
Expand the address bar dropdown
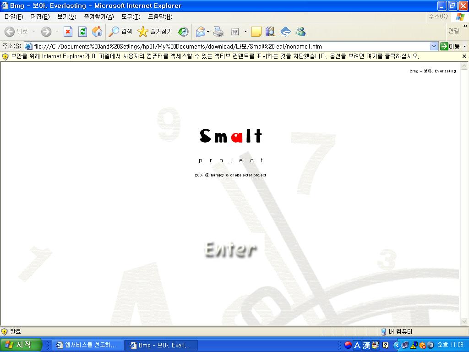point(434,46)
